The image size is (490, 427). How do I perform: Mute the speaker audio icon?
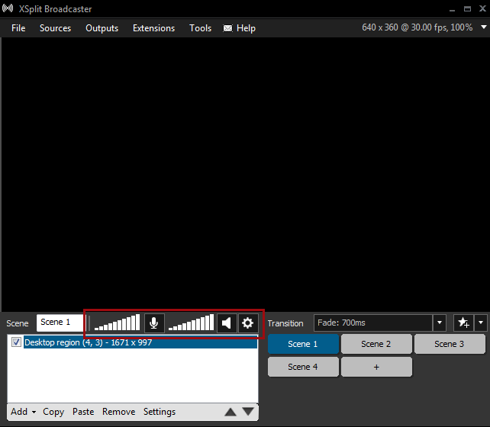[x=227, y=323]
